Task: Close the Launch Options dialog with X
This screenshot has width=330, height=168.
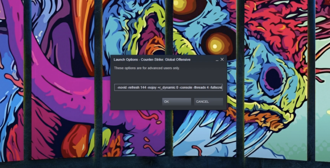Action: pos(222,59)
